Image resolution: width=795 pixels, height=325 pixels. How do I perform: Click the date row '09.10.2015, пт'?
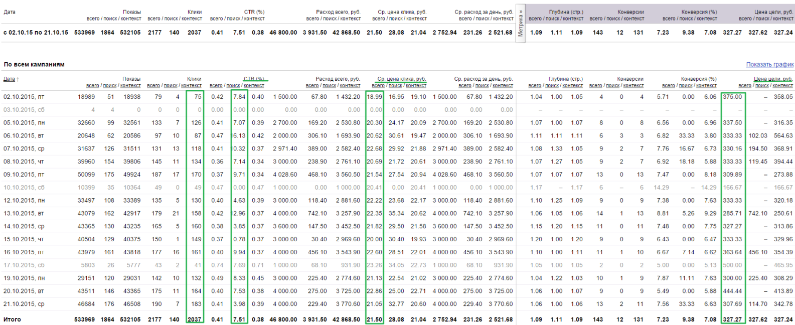(x=24, y=175)
